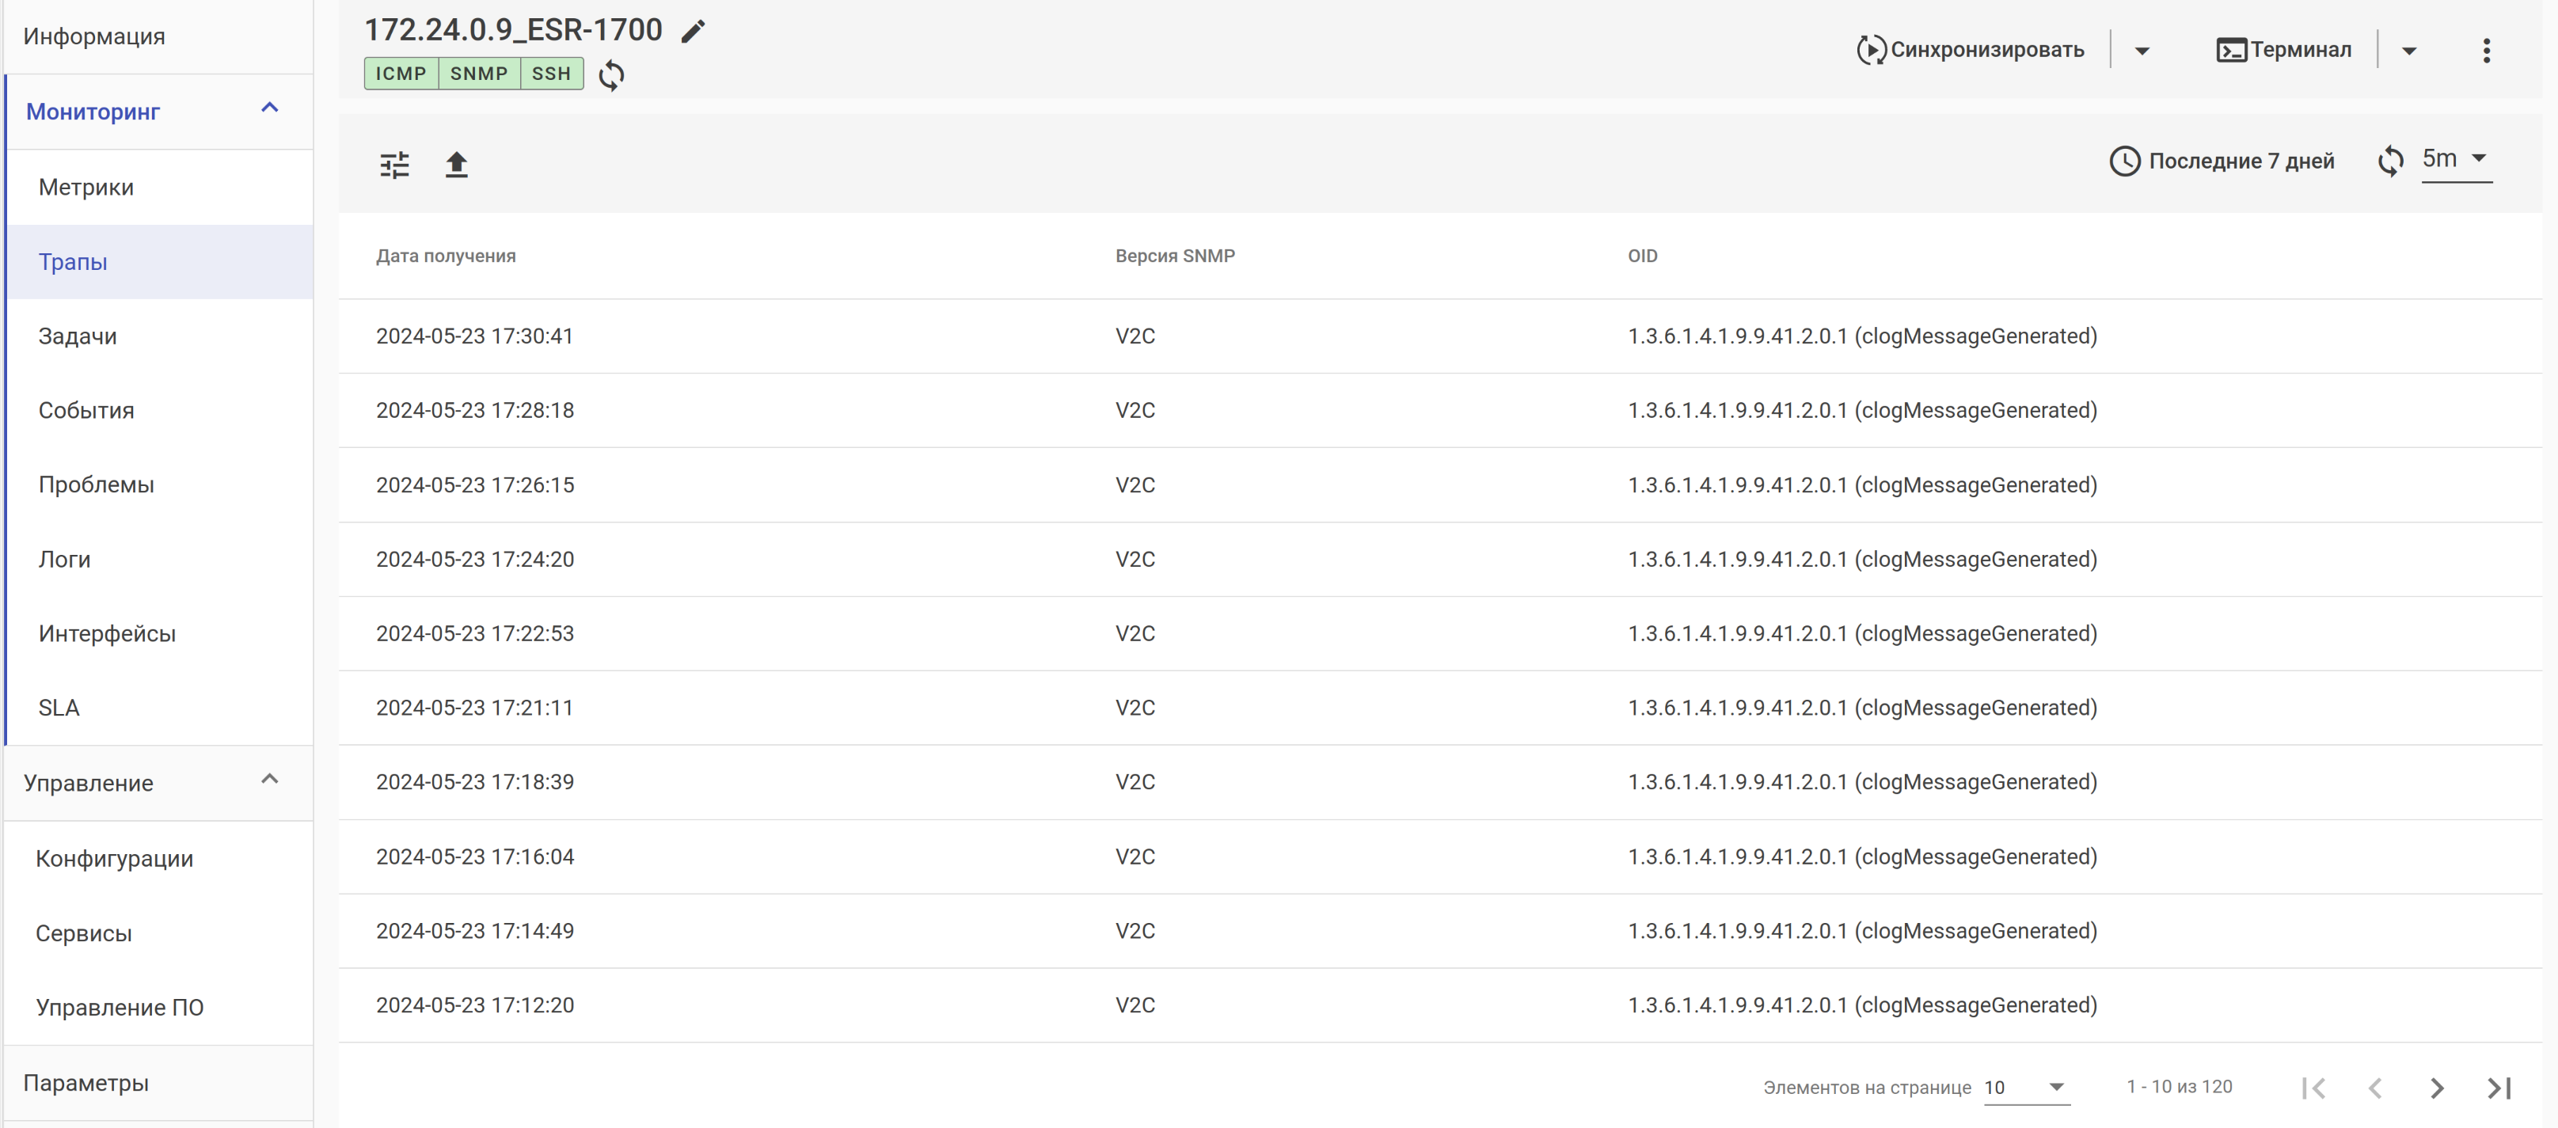Image resolution: width=2558 pixels, height=1128 pixels.
Task: Open the 5m refresh interval dropdown
Action: coord(2456,159)
